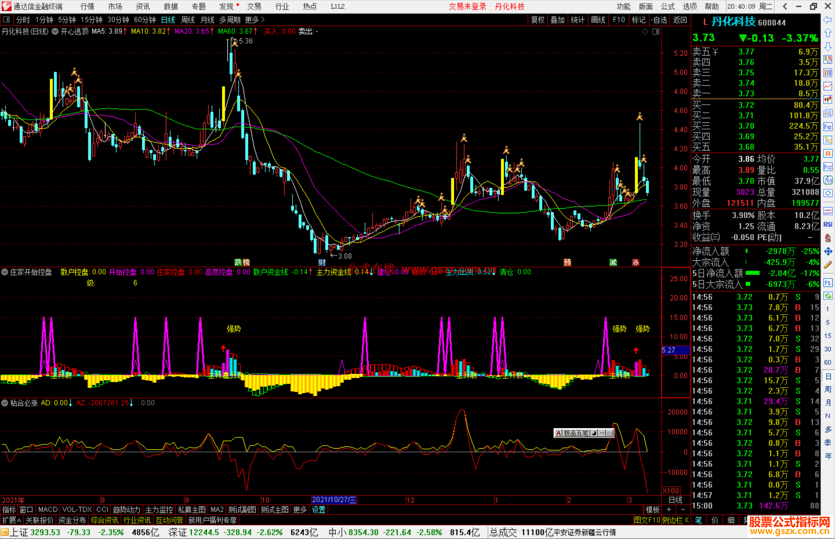Select the MACD indicator tab
Viewport: 835px width, 539px height.
[x=48, y=510]
